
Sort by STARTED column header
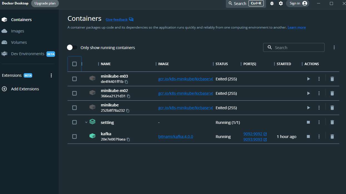point(284,64)
